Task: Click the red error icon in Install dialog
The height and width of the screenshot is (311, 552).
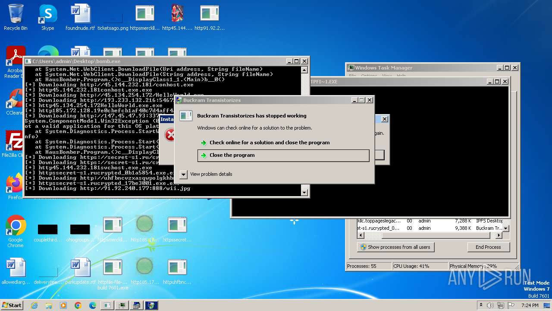Action: [170, 135]
